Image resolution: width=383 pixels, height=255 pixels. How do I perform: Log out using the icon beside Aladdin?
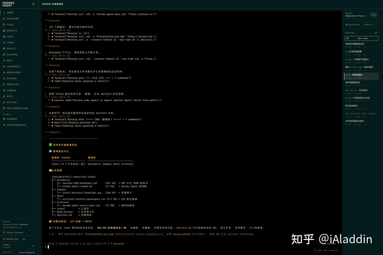click(x=33, y=246)
